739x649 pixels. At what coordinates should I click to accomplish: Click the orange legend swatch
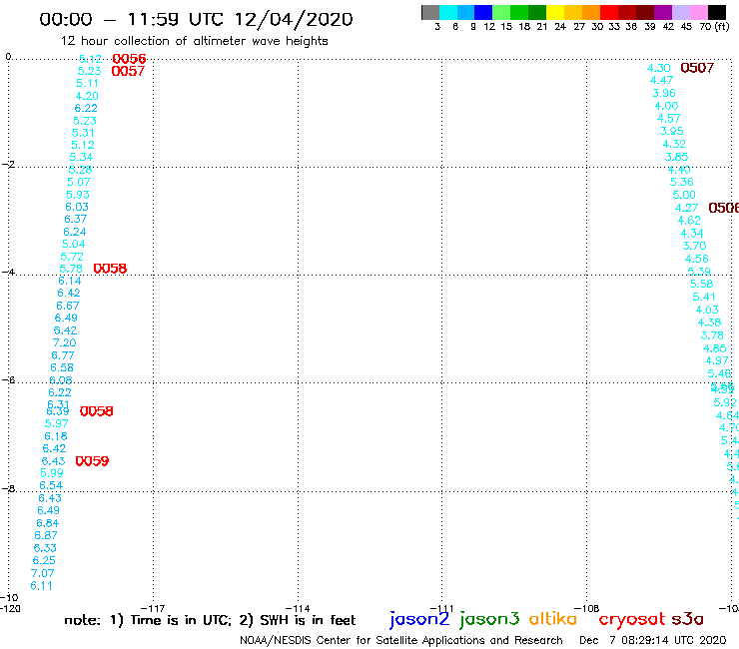[591, 12]
